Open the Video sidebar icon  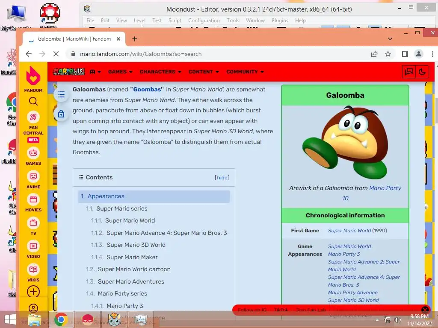click(x=33, y=246)
